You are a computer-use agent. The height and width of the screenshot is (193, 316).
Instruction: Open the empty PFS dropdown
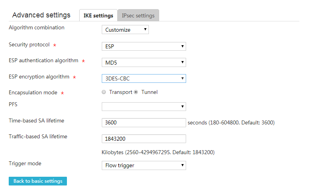pos(144,107)
